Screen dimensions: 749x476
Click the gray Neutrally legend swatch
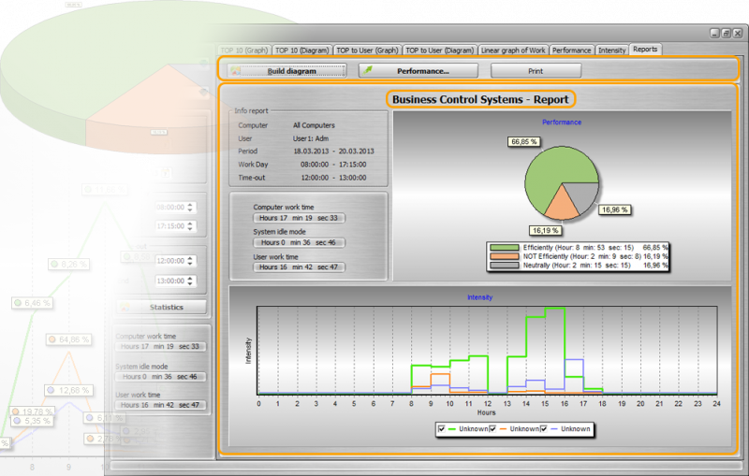click(x=505, y=266)
